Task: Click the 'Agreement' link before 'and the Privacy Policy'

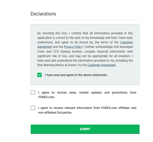Action: [x=45, y=47]
